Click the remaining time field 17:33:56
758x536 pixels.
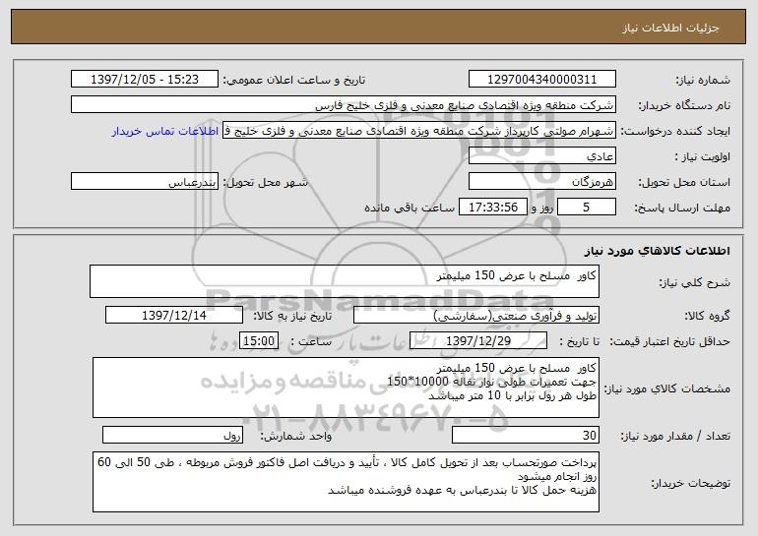[492, 208]
